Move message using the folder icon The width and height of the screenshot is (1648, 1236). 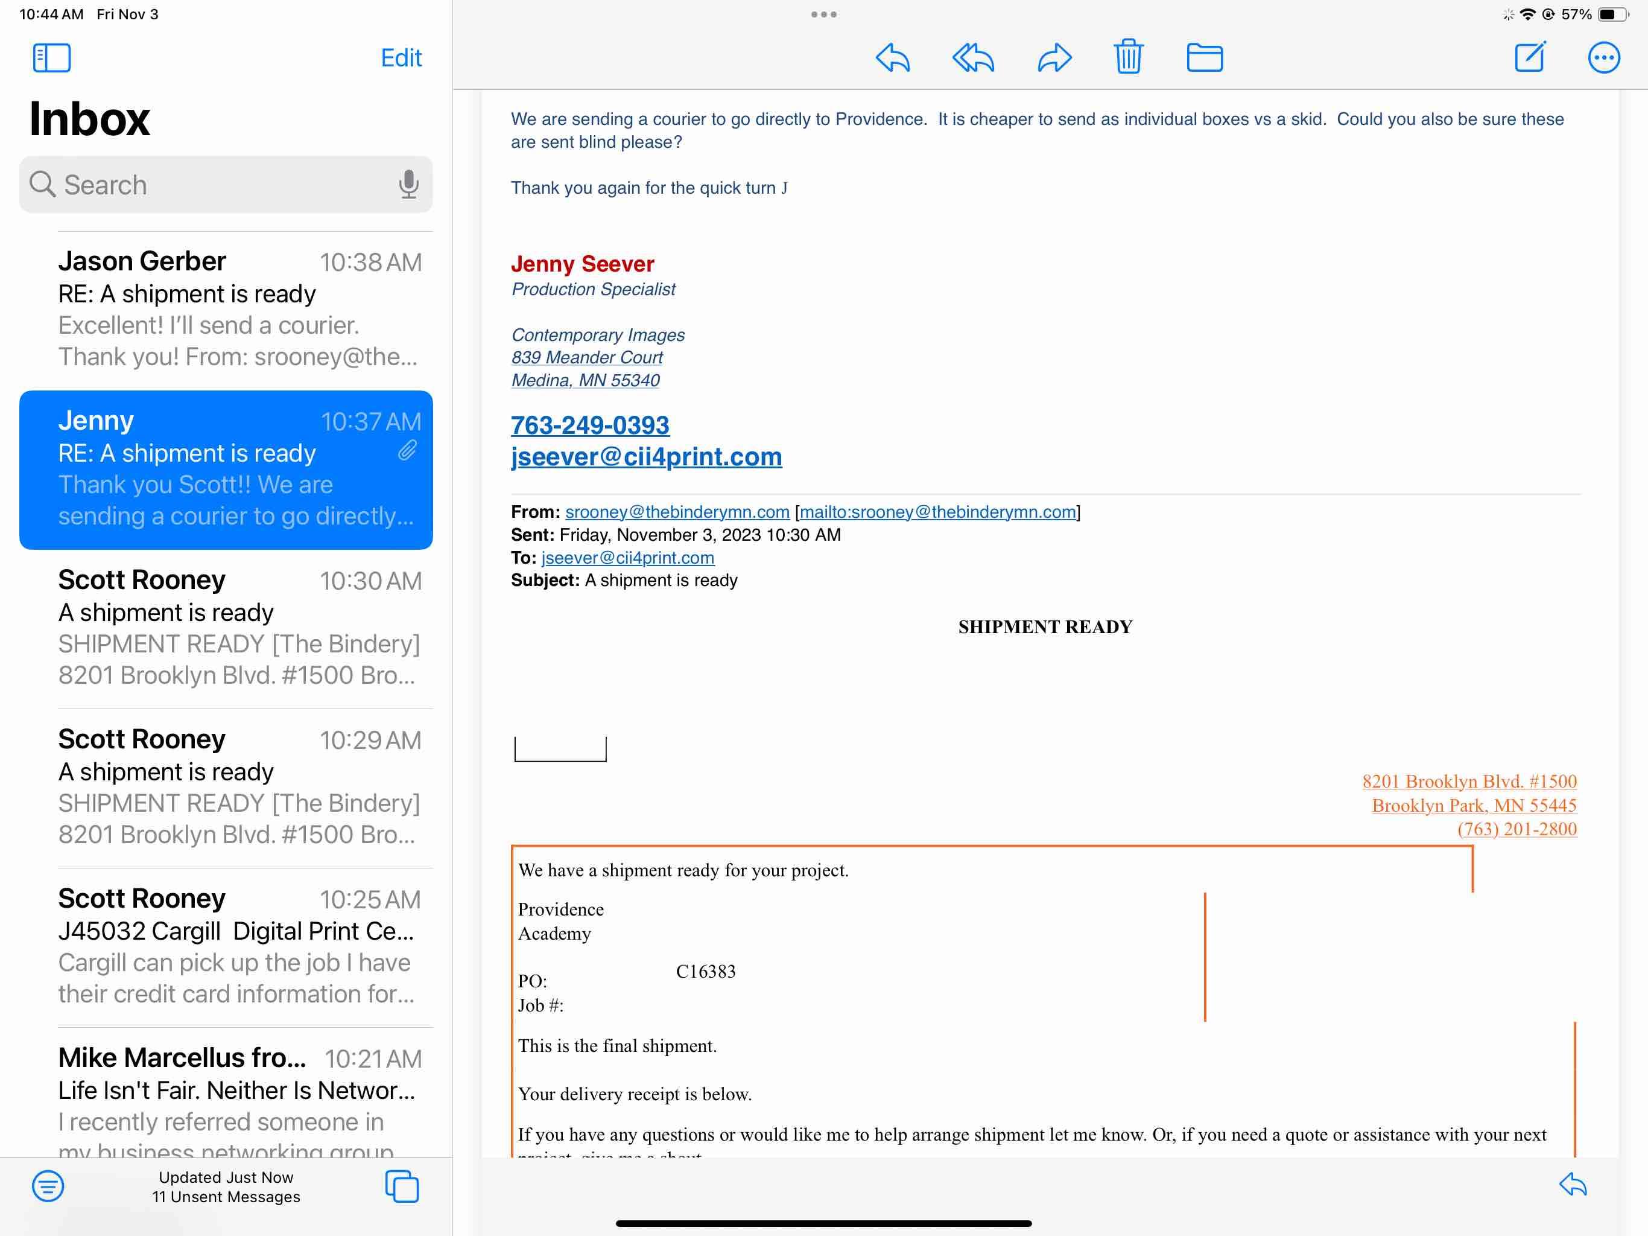point(1204,57)
